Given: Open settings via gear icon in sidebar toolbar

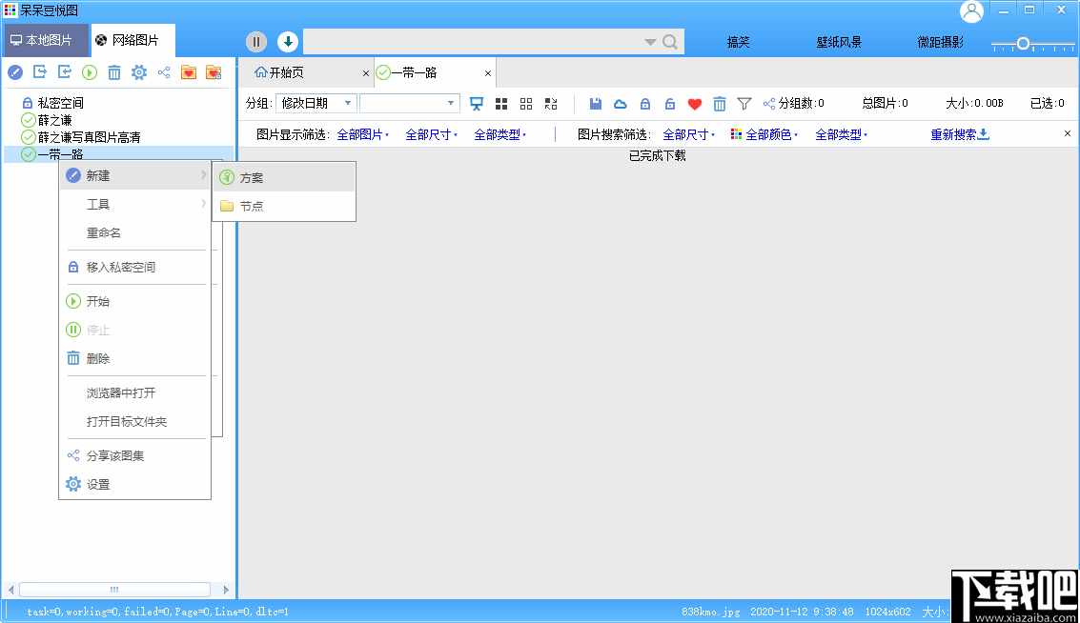Looking at the screenshot, I should pyautogui.click(x=139, y=71).
